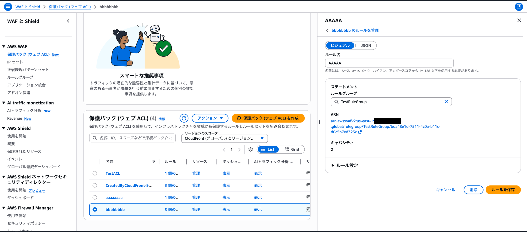The width and height of the screenshot is (527, 232).
Task: Open the TestACL link
Action: [113, 173]
